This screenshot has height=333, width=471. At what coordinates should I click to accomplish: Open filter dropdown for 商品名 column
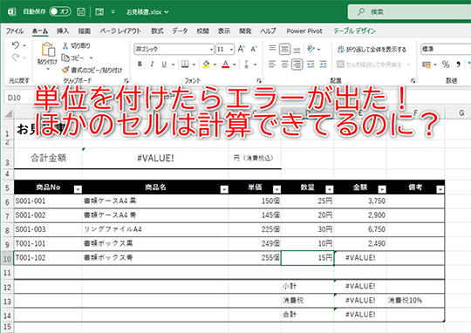pos(224,189)
